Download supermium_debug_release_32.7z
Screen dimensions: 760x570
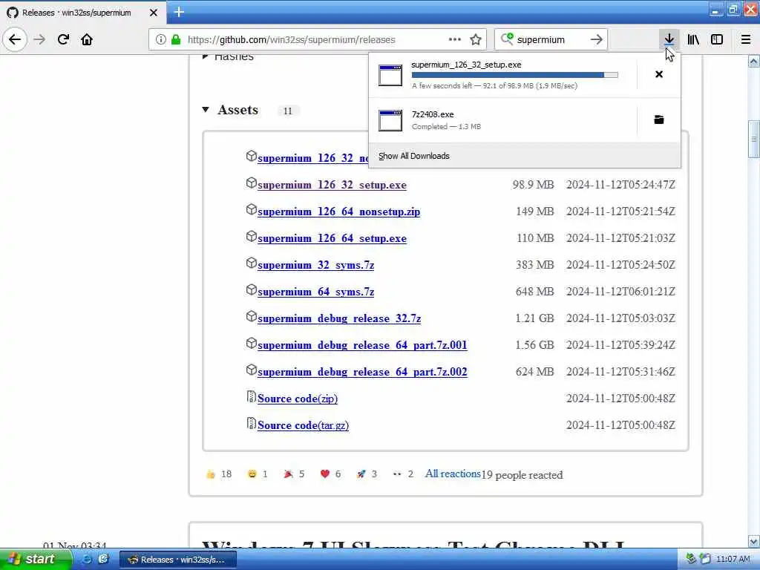pos(338,318)
